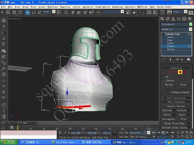Click the Key Filters button
The width and height of the screenshot is (194, 145).
pos(139,137)
